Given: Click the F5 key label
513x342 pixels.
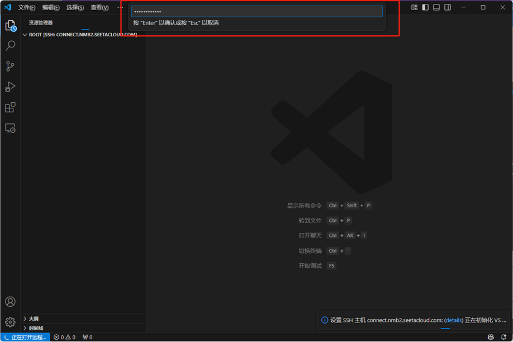Looking at the screenshot, I should point(331,266).
